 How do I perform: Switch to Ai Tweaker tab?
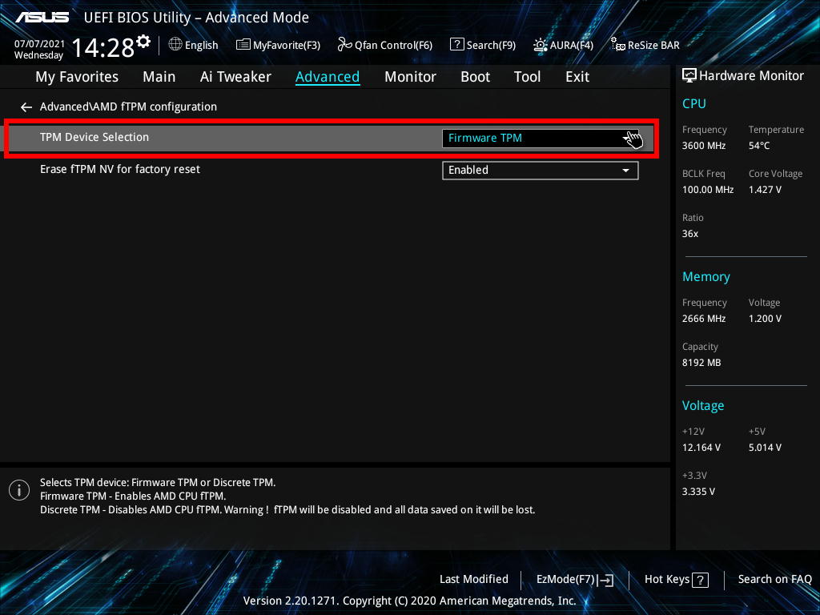235,77
